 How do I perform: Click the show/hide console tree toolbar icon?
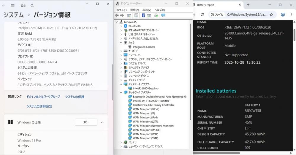point(129,15)
